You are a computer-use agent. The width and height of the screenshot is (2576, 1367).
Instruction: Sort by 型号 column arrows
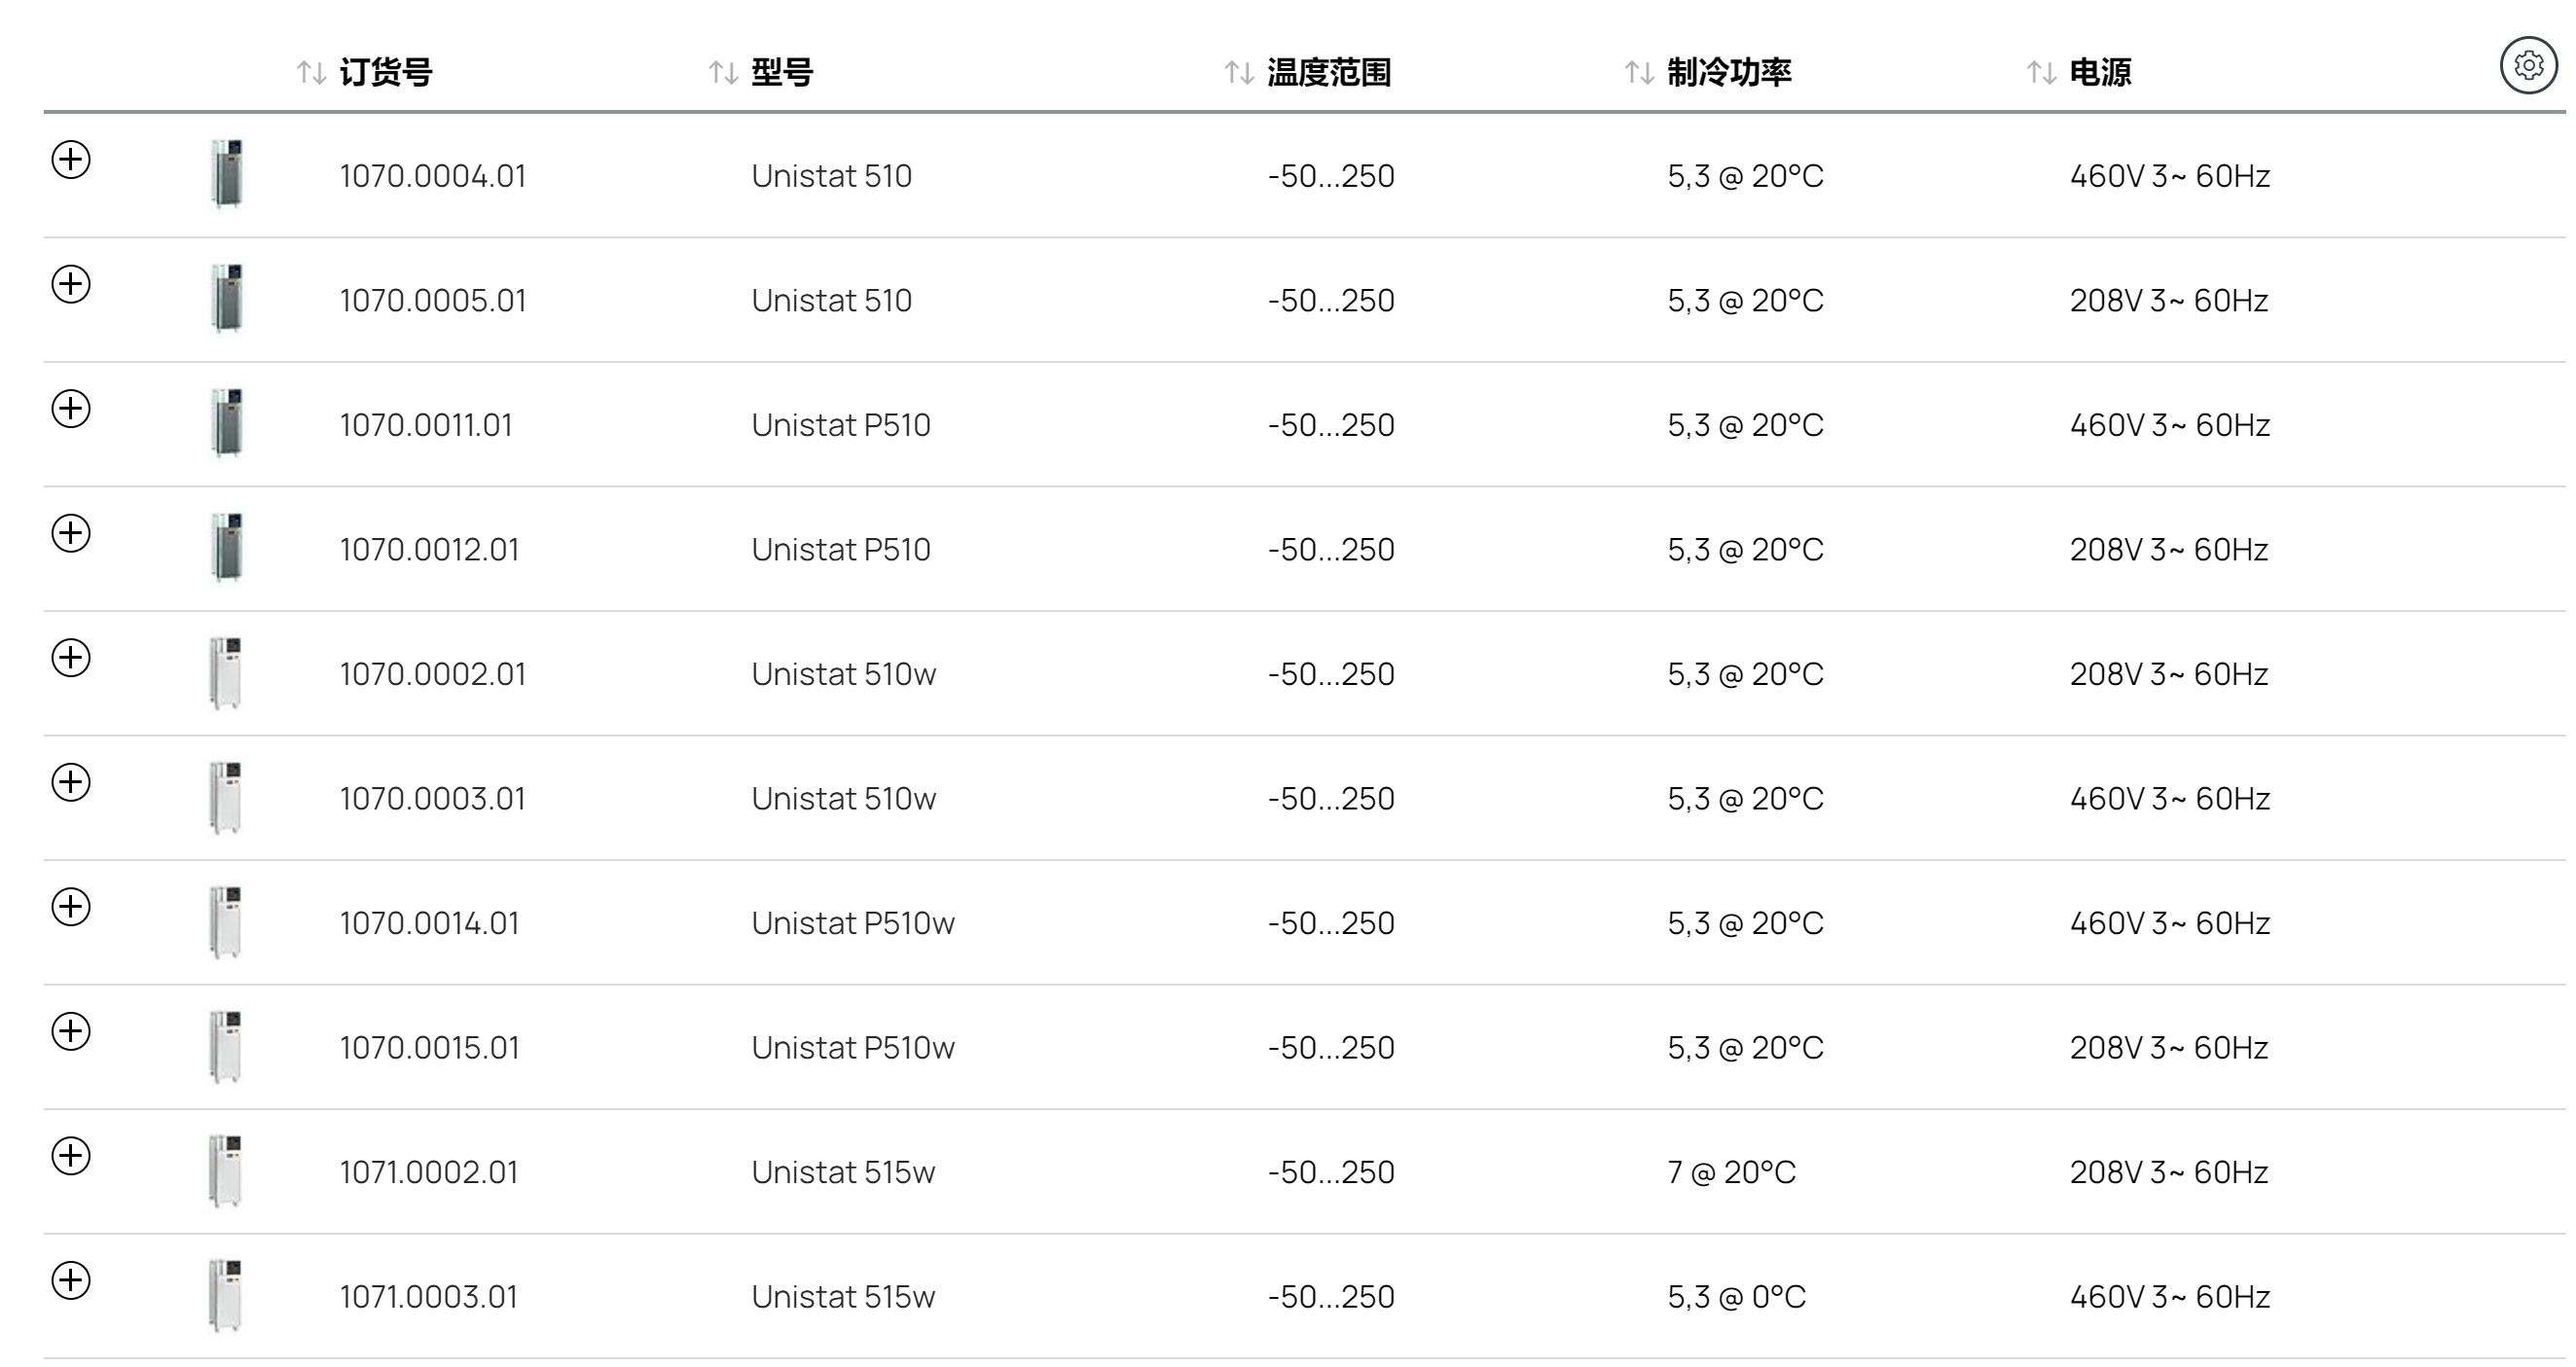point(723,72)
